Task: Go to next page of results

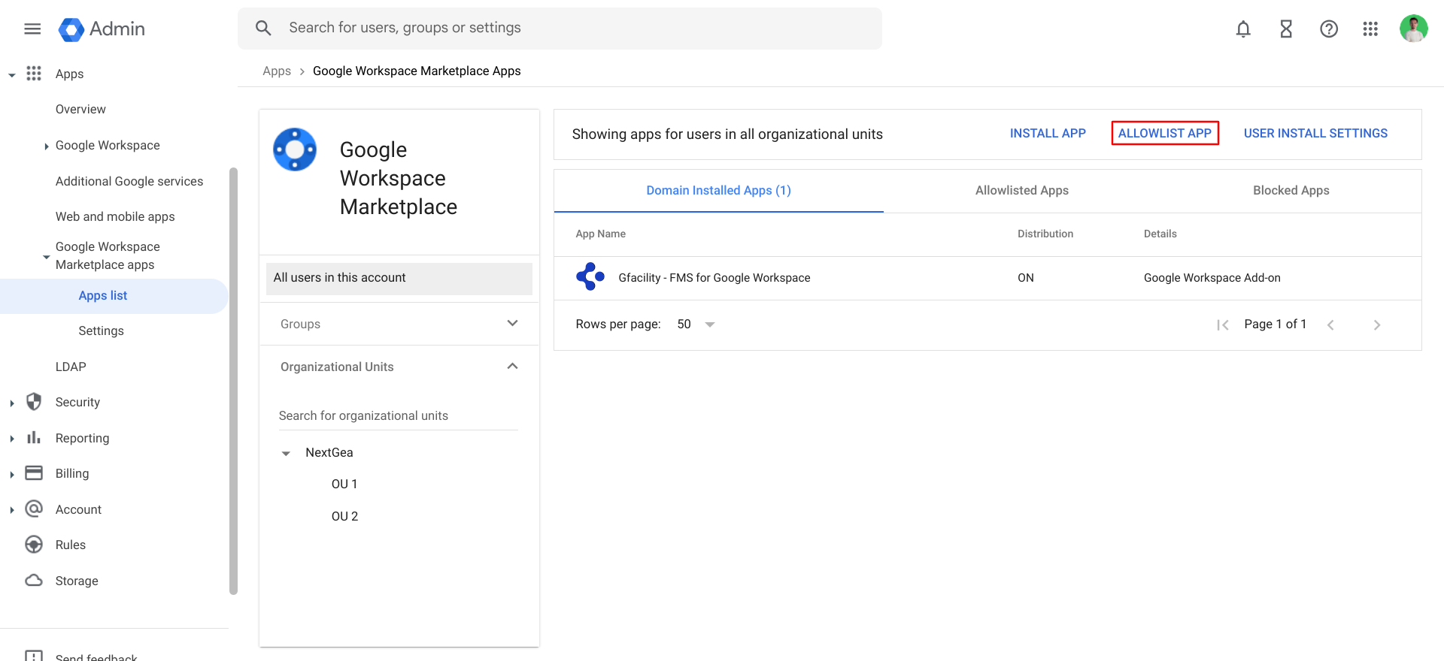Action: (x=1377, y=324)
